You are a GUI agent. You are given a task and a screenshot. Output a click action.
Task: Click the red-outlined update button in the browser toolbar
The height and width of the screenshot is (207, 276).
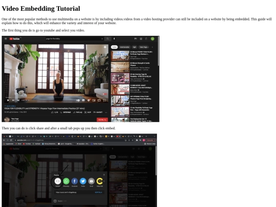pos(151,140)
